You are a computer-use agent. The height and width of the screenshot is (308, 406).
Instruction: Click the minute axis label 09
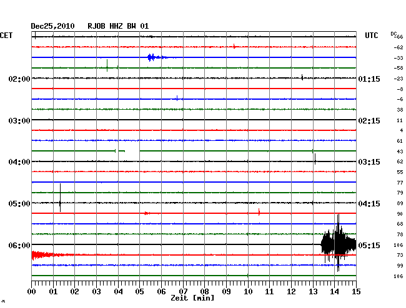(226, 292)
